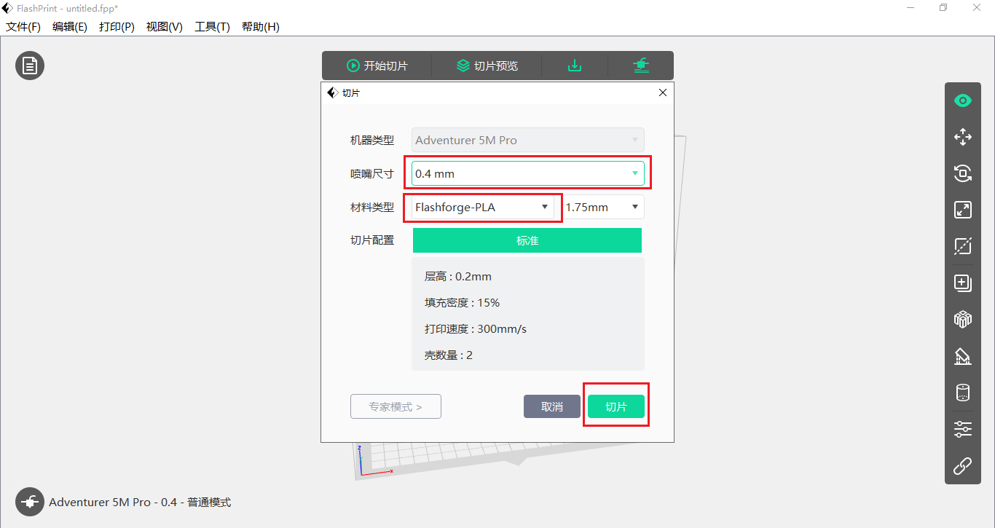Open the auto-layout cubes icon
995x528 pixels.
point(963,319)
